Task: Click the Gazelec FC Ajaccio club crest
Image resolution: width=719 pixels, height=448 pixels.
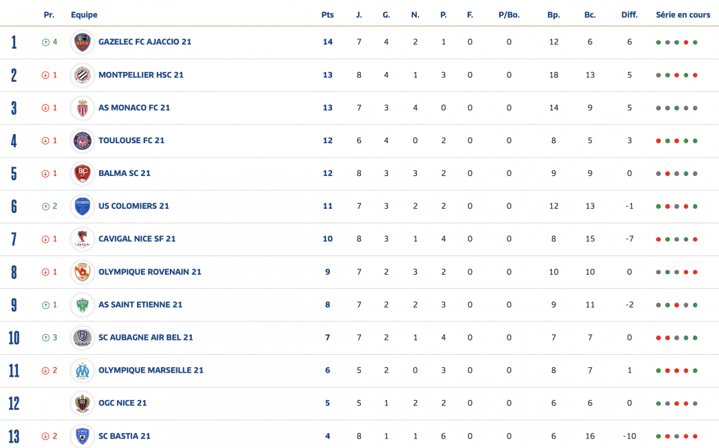Action: pyautogui.click(x=83, y=42)
